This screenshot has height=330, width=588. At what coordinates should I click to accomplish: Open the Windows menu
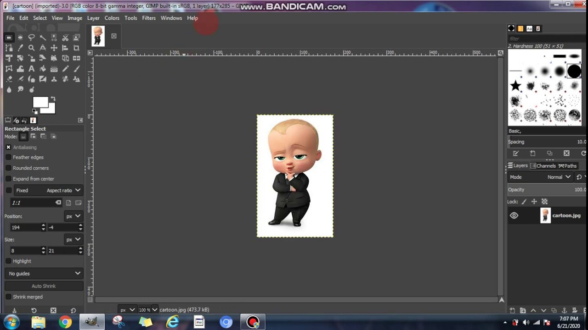tap(171, 18)
